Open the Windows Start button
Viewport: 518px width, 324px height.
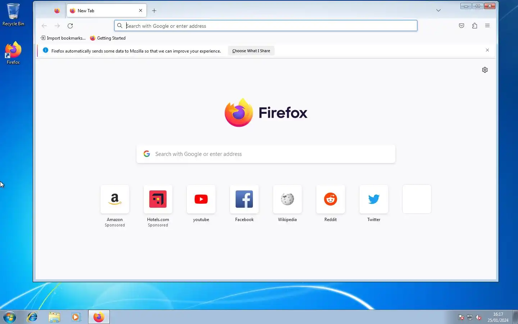(x=10, y=317)
